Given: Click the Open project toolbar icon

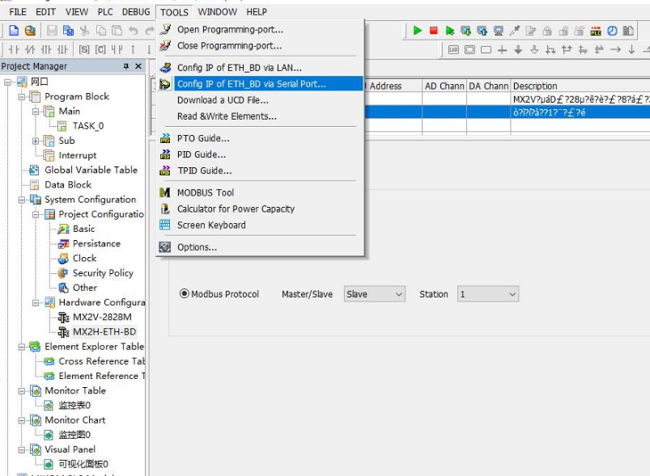Looking at the screenshot, I should coord(30,31).
